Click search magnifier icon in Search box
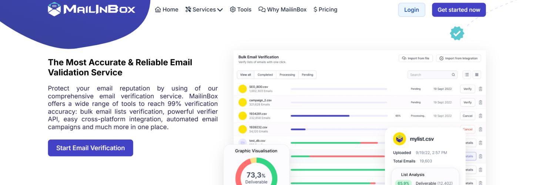 point(453,75)
